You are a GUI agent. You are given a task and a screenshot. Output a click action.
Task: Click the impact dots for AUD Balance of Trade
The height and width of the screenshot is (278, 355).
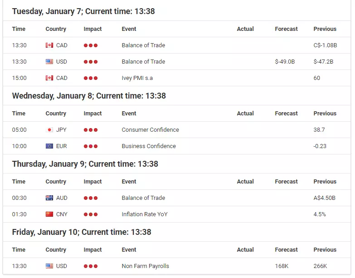(91, 198)
